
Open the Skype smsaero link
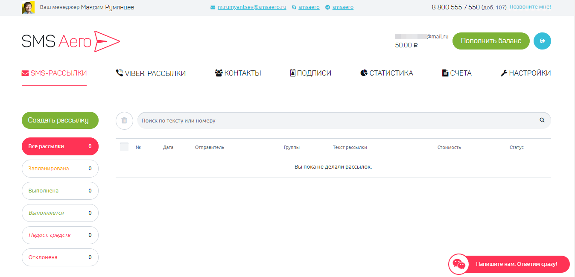coord(309,7)
